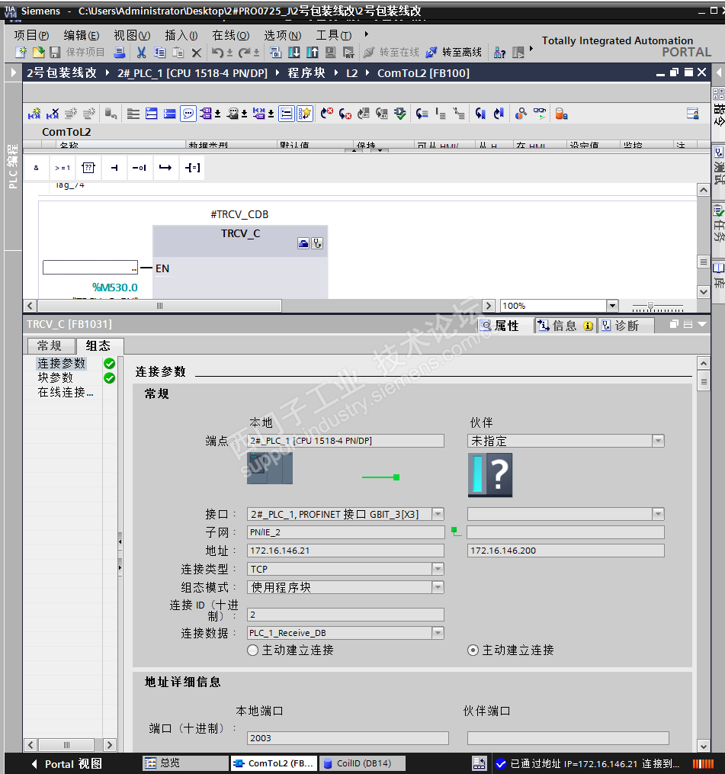725x774 pixels.
Task: Click the navigation pane horizontal scrollbar
Action: (66, 744)
